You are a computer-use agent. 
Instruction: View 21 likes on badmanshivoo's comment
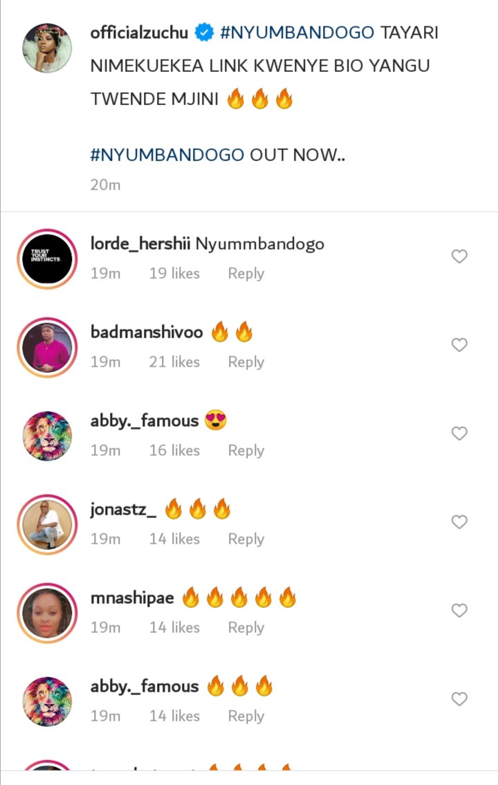pyautogui.click(x=174, y=362)
